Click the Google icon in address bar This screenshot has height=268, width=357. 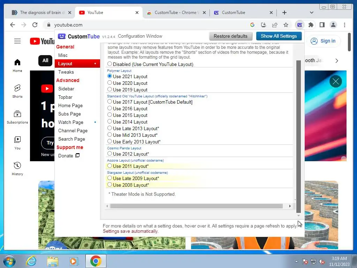(252, 25)
